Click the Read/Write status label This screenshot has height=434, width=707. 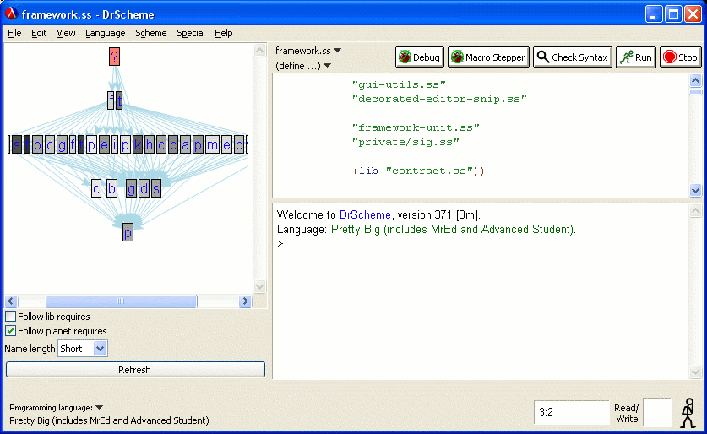[627, 413]
